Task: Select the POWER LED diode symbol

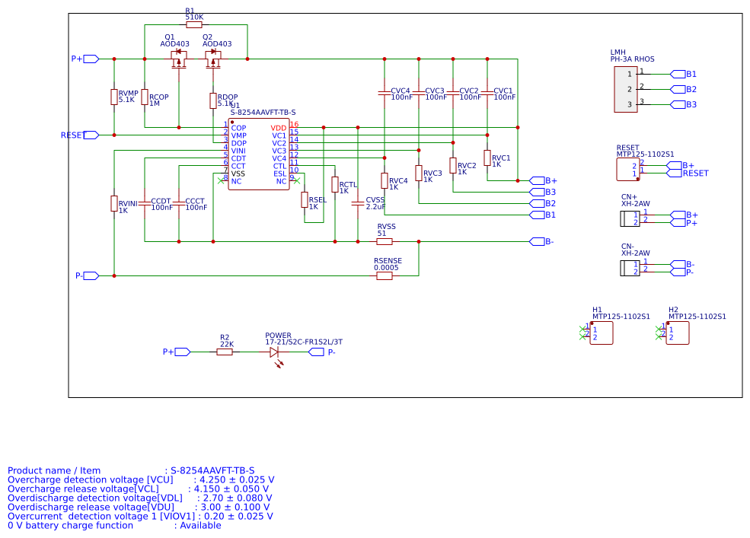Action: click(x=274, y=352)
